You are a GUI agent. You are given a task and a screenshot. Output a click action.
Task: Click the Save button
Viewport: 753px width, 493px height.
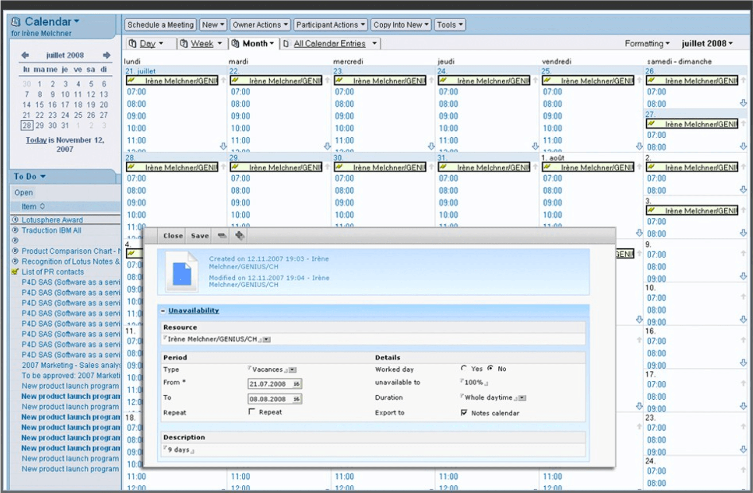coord(199,235)
